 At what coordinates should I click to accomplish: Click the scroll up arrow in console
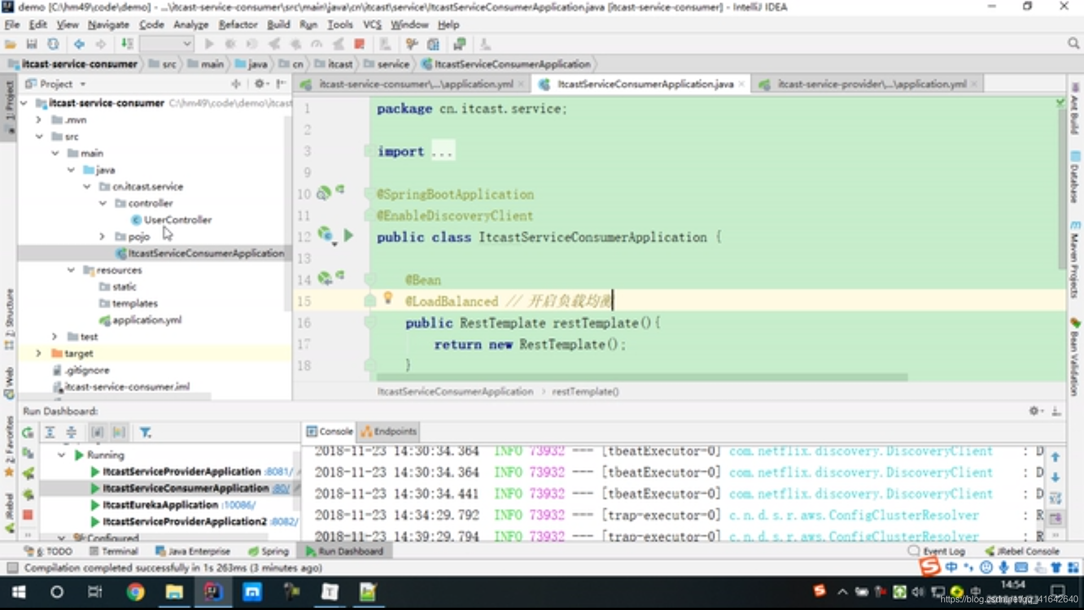[1055, 457]
